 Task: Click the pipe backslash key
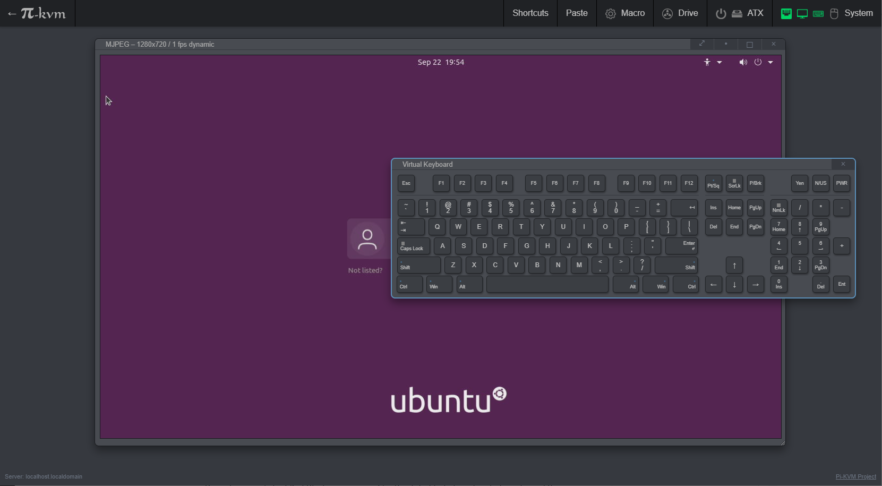pyautogui.click(x=689, y=227)
